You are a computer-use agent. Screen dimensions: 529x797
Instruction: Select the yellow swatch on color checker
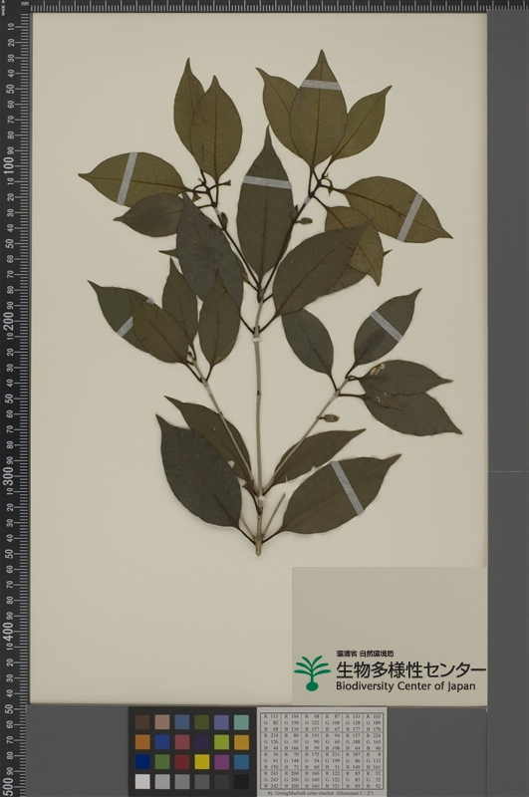pyautogui.click(x=202, y=761)
